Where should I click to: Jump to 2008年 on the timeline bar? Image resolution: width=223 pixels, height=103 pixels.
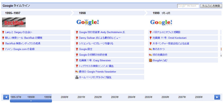pos(199,97)
